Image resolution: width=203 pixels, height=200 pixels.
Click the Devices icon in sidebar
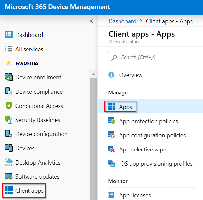9,148
